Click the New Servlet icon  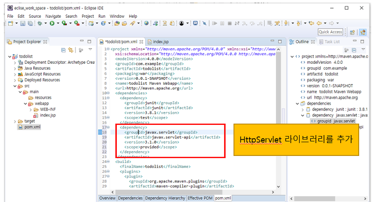pos(103,23)
